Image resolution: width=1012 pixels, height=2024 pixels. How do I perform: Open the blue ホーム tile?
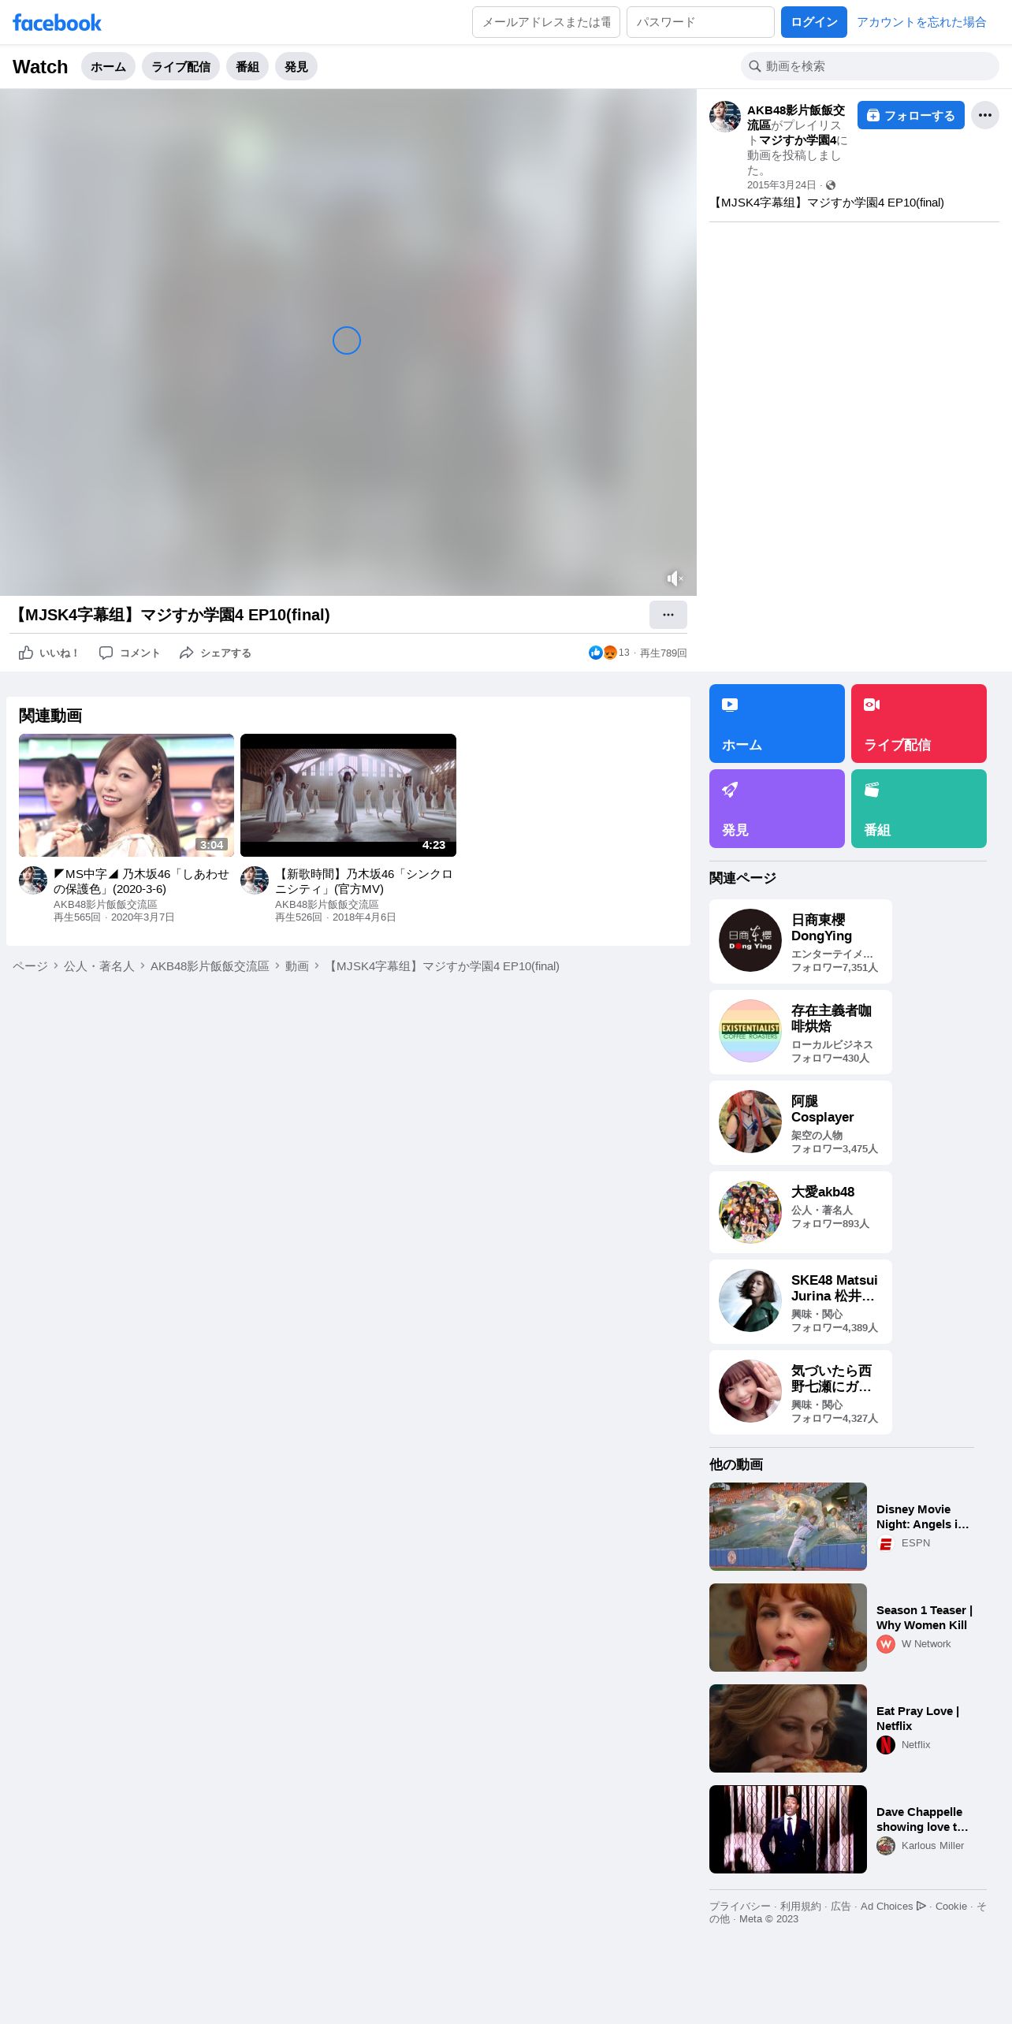[x=776, y=724]
